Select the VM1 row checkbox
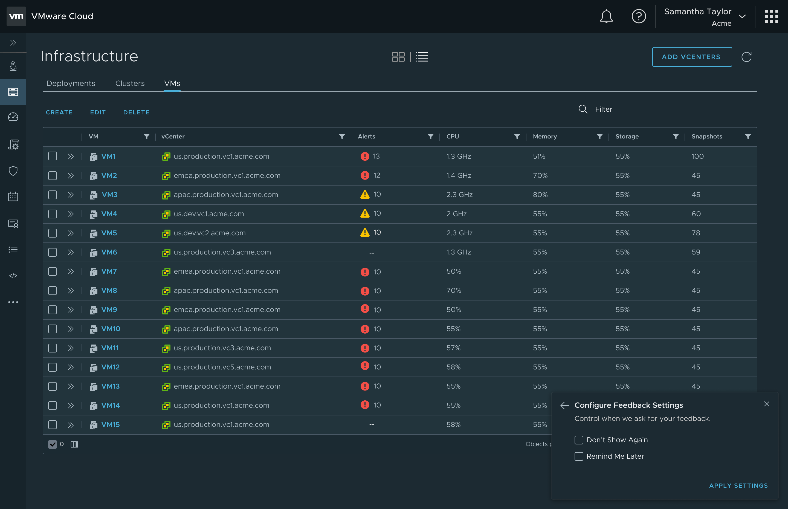 coord(53,156)
